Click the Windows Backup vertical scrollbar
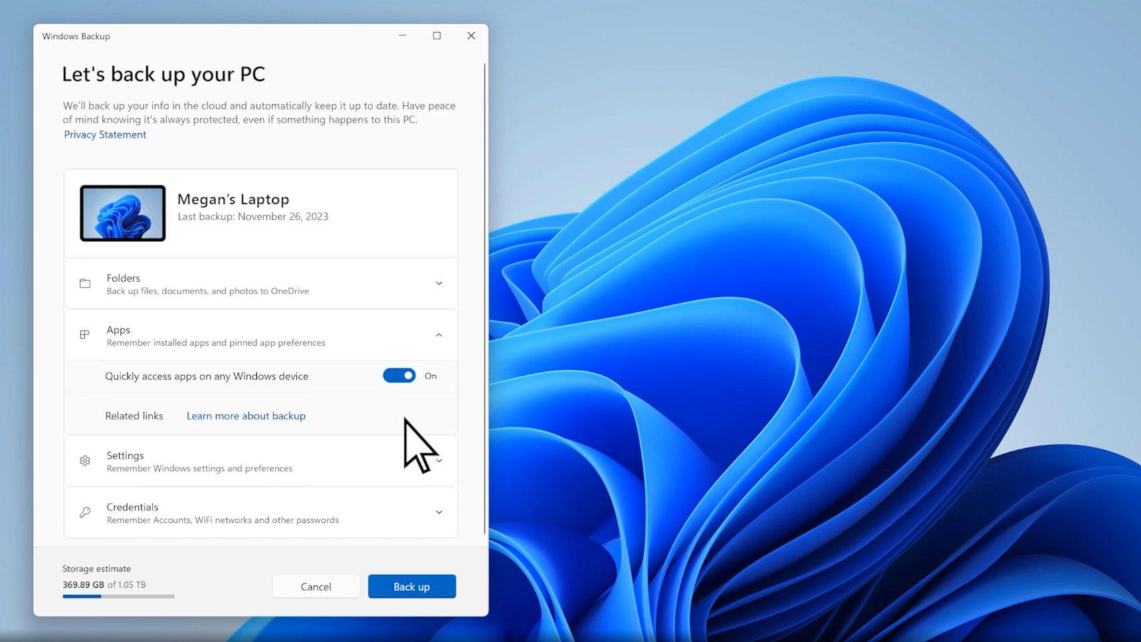This screenshot has height=642, width=1141. coord(485,299)
